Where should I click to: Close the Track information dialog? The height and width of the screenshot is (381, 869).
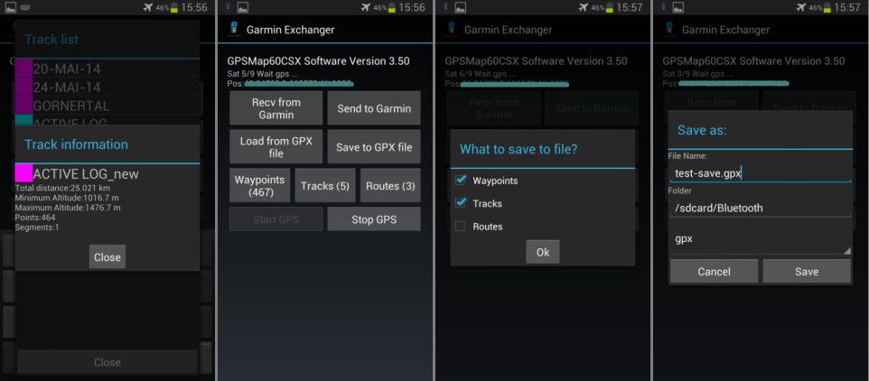107,257
